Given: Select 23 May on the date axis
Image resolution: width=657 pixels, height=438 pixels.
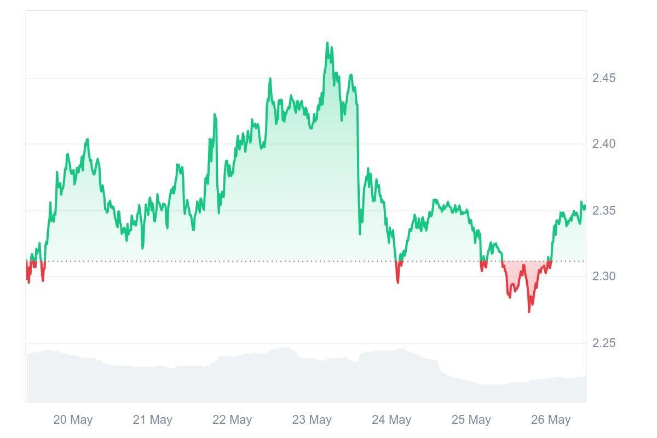Looking at the screenshot, I should point(312,420).
